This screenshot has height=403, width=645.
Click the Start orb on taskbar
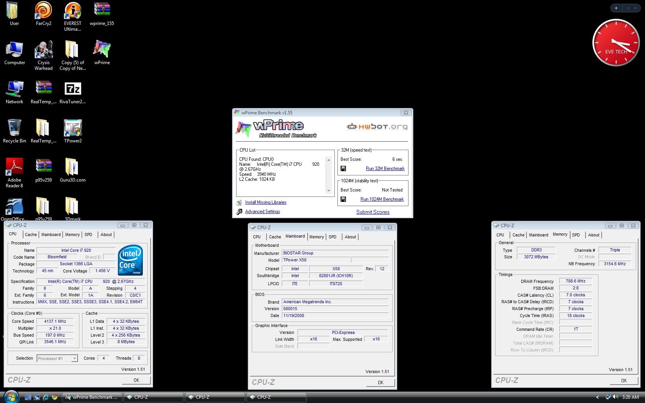tap(11, 397)
